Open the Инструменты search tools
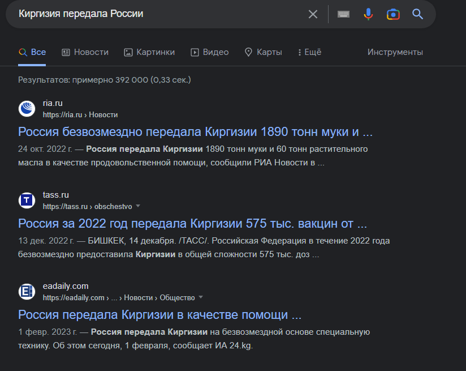The width and height of the screenshot is (466, 371). coord(395,52)
